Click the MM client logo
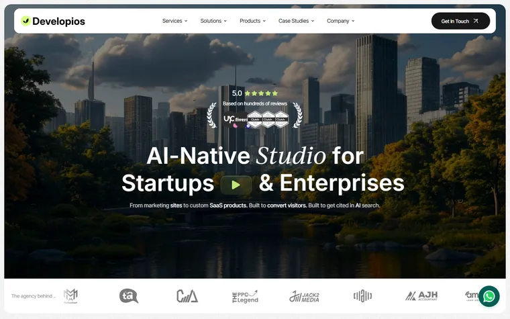 [x=70, y=296]
